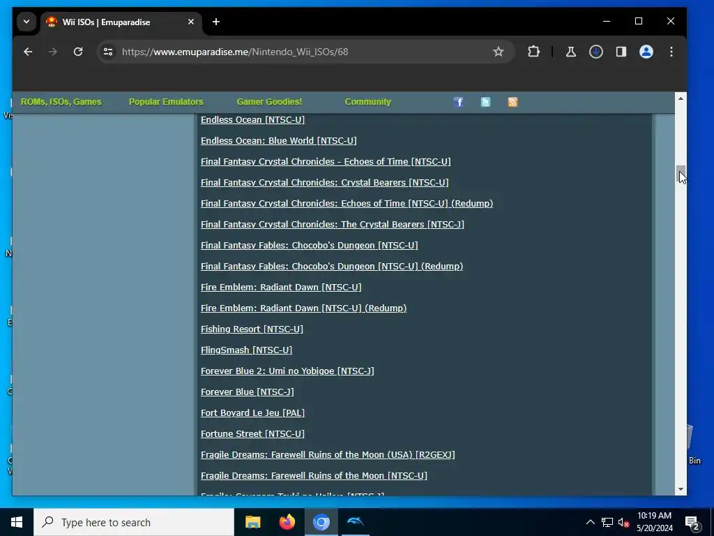The image size is (714, 536).
Task: Open the Chrome profile avatar
Action: 646,52
